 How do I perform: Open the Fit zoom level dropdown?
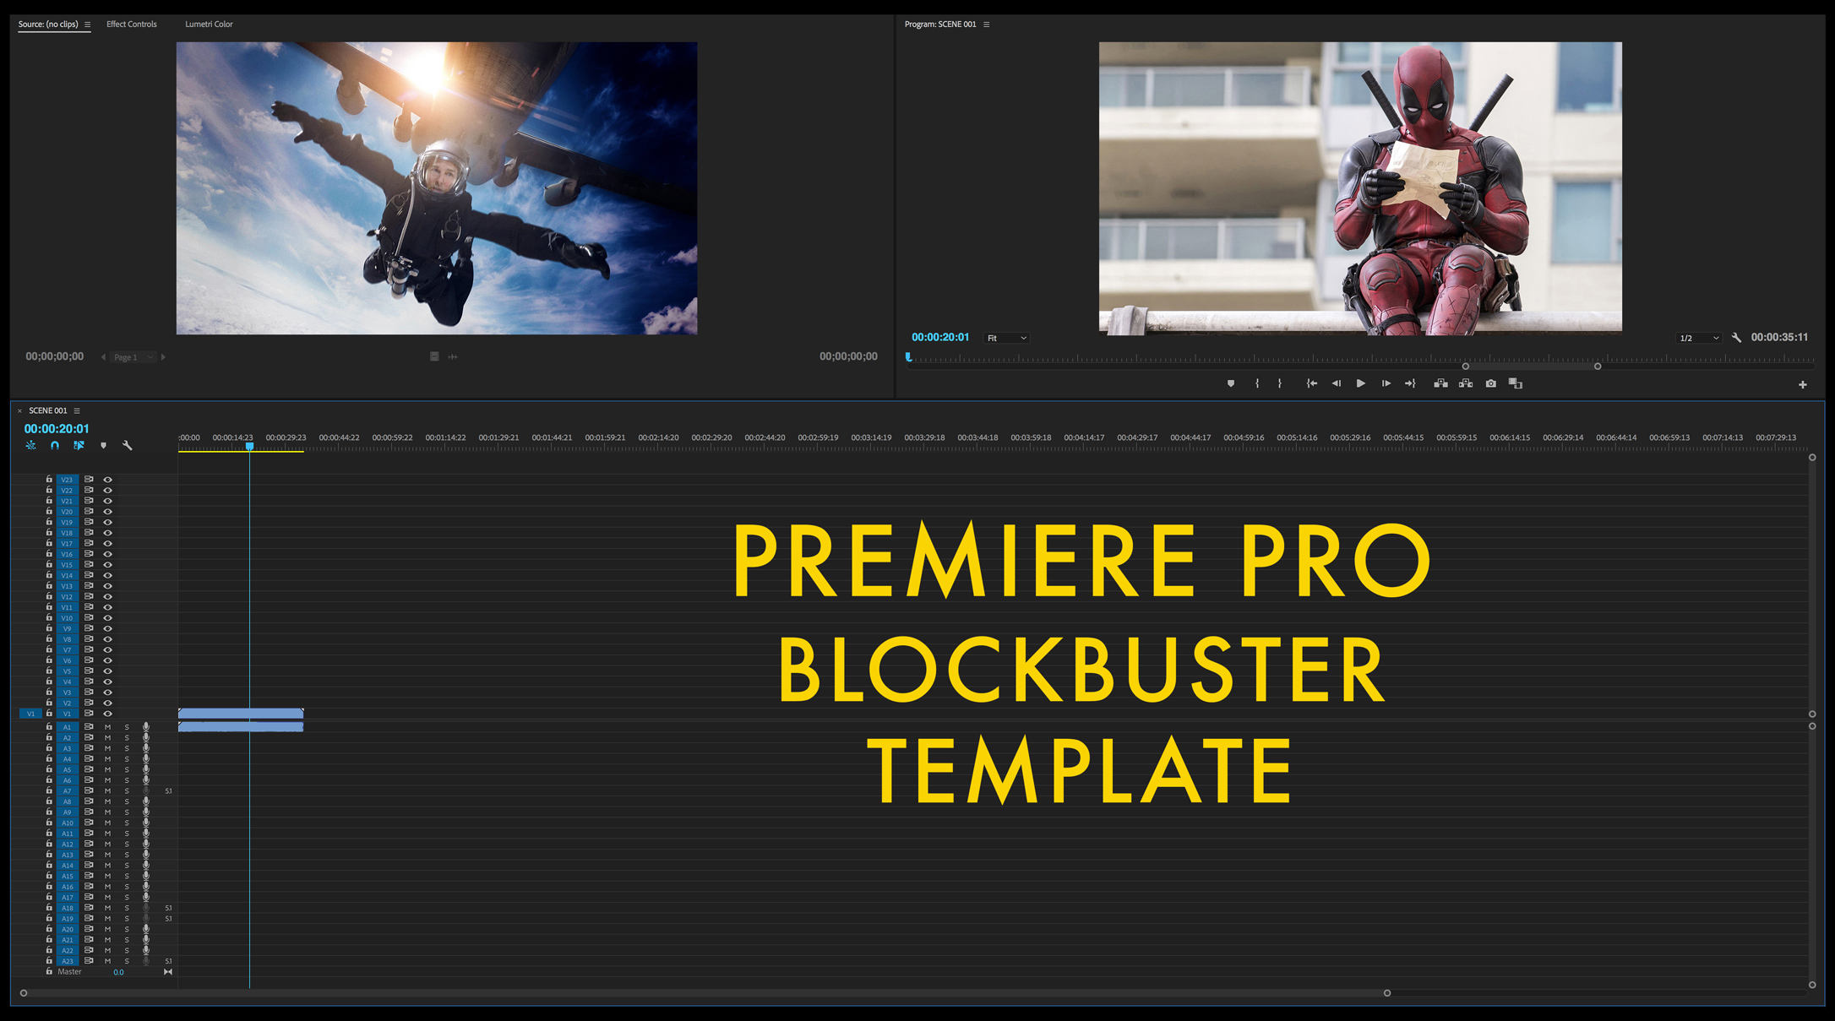[x=1005, y=337]
